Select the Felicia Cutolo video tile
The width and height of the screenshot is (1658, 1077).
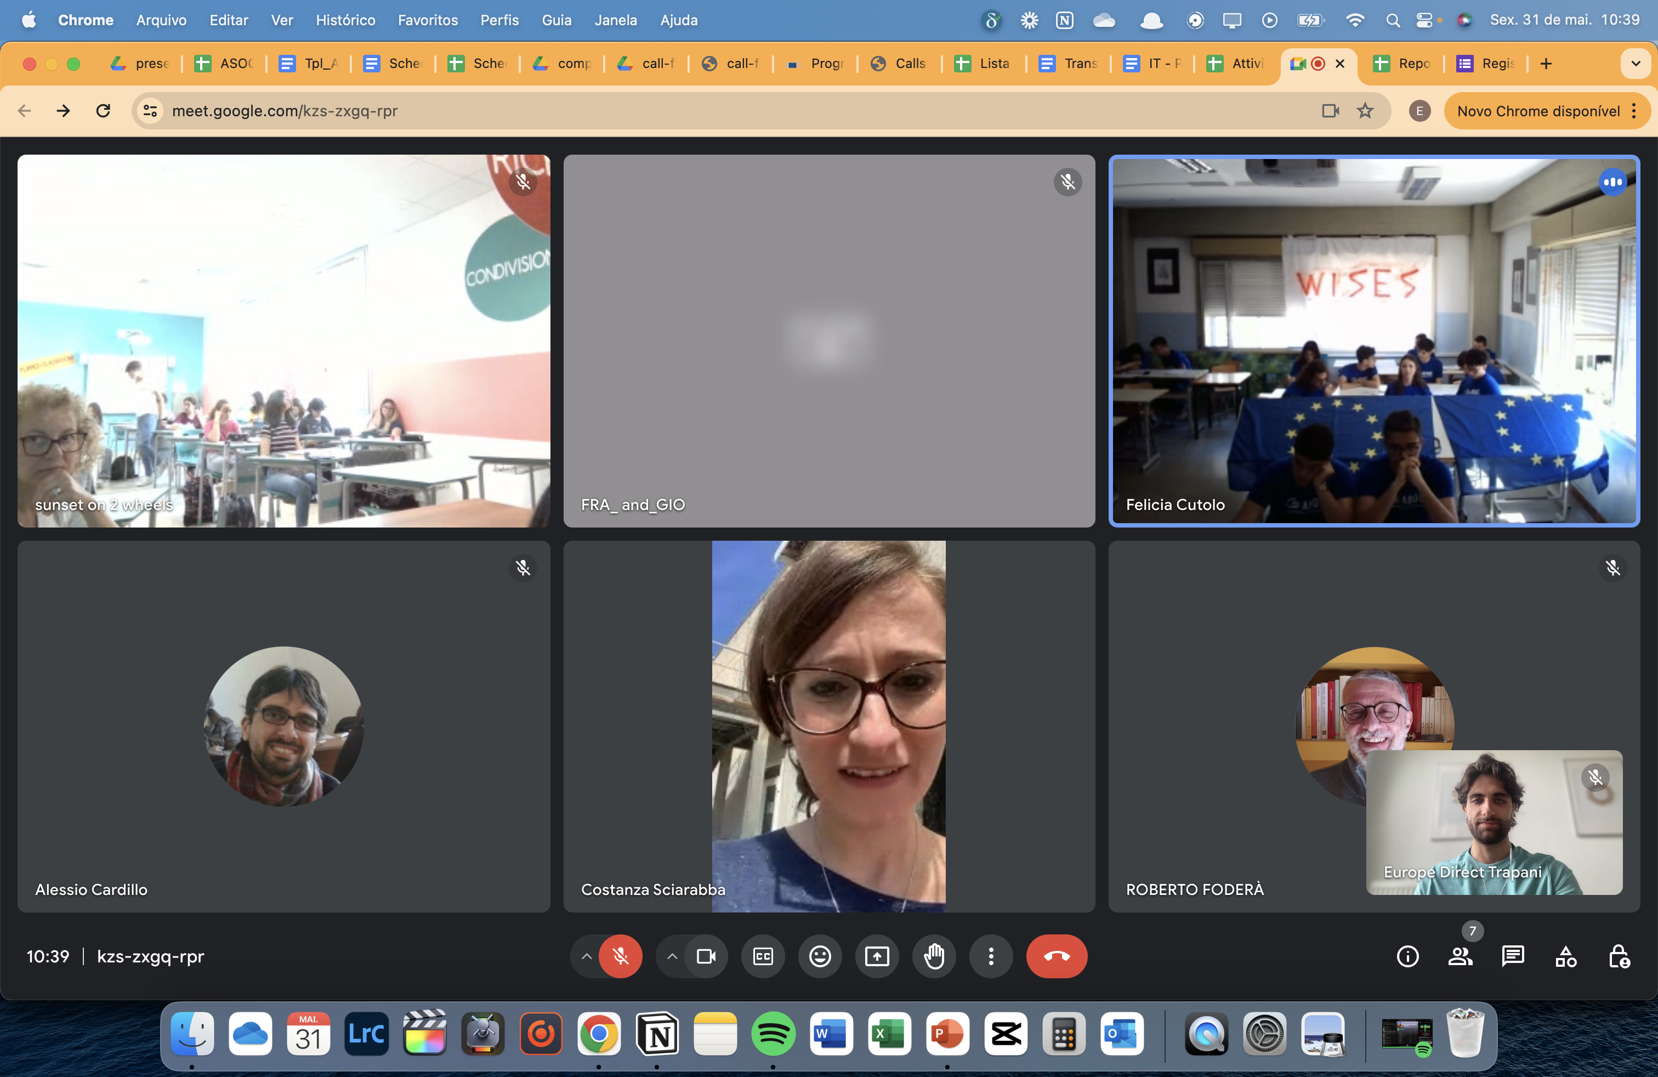(x=1374, y=341)
